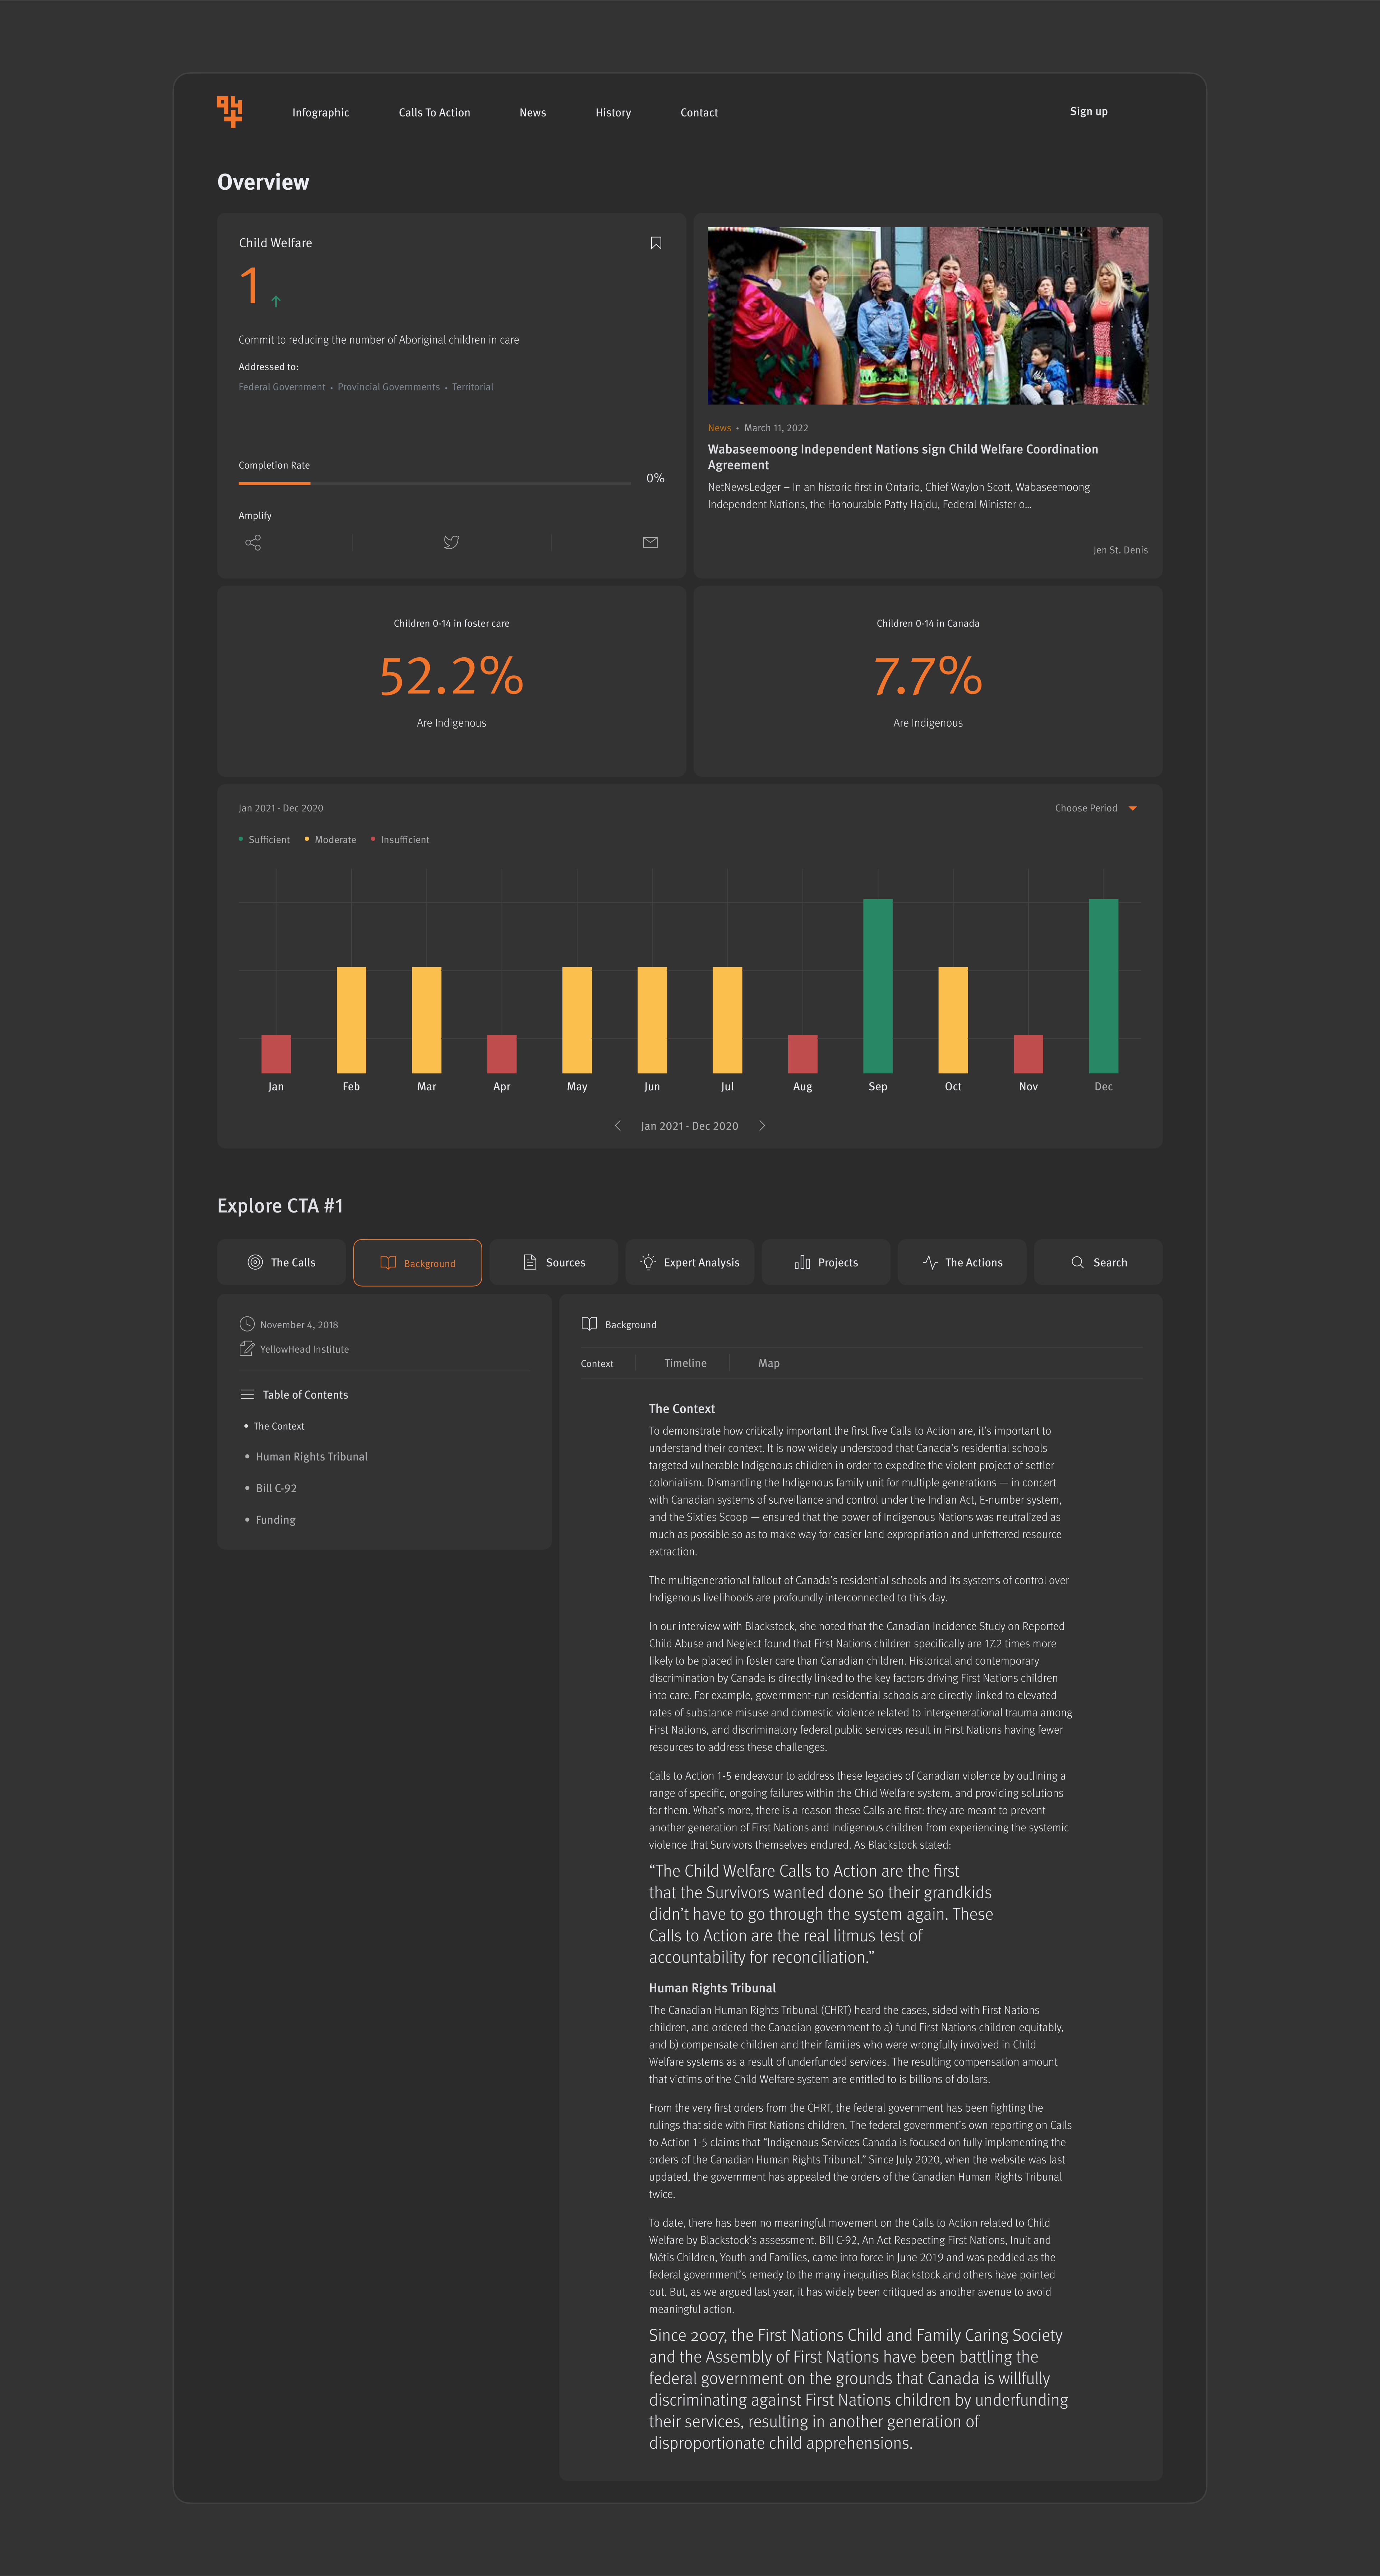The image size is (1380, 2576).
Task: Open the Wabaseemoong news headline
Action: (x=903, y=457)
